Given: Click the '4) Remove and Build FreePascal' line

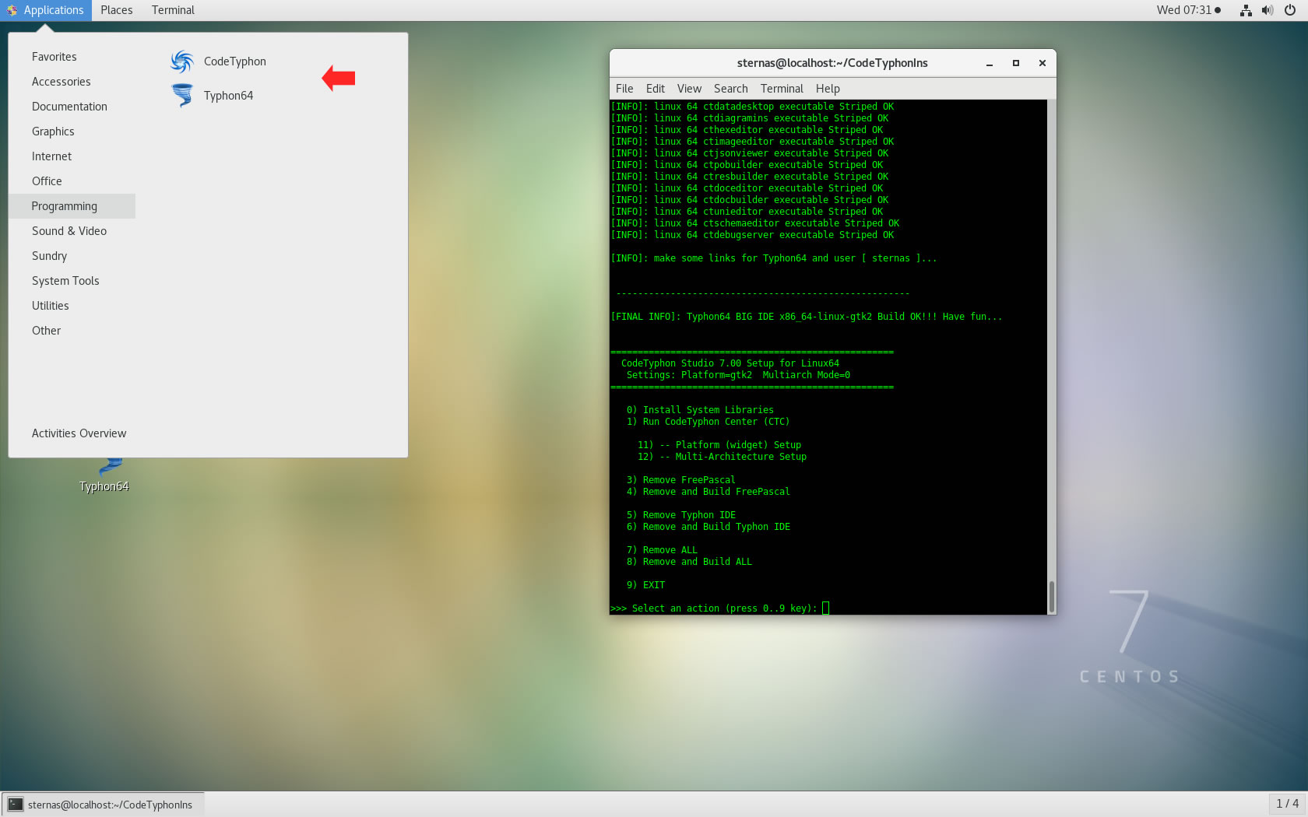Looking at the screenshot, I should pos(708,492).
